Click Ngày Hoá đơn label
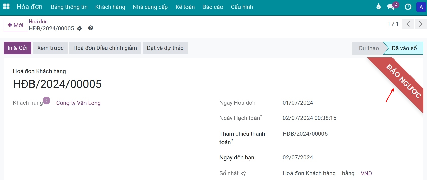Image resolution: width=427 pixels, height=180 pixels. [x=237, y=103]
